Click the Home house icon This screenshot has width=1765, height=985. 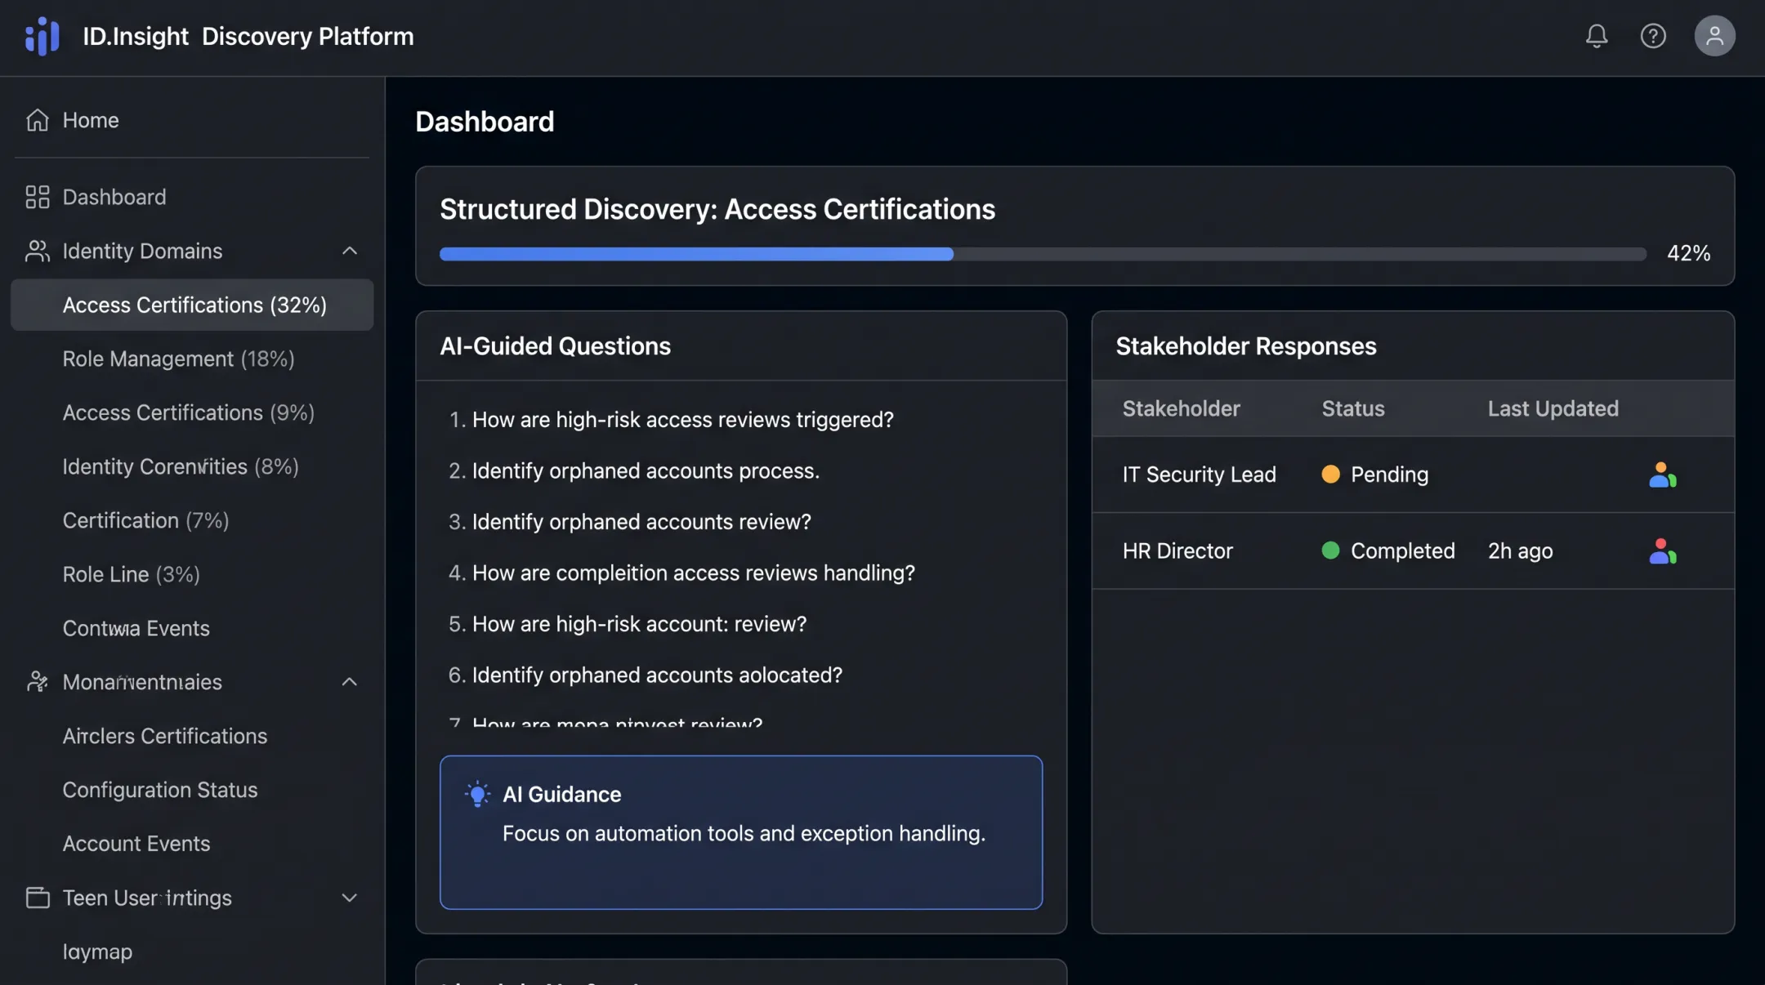[38, 120]
